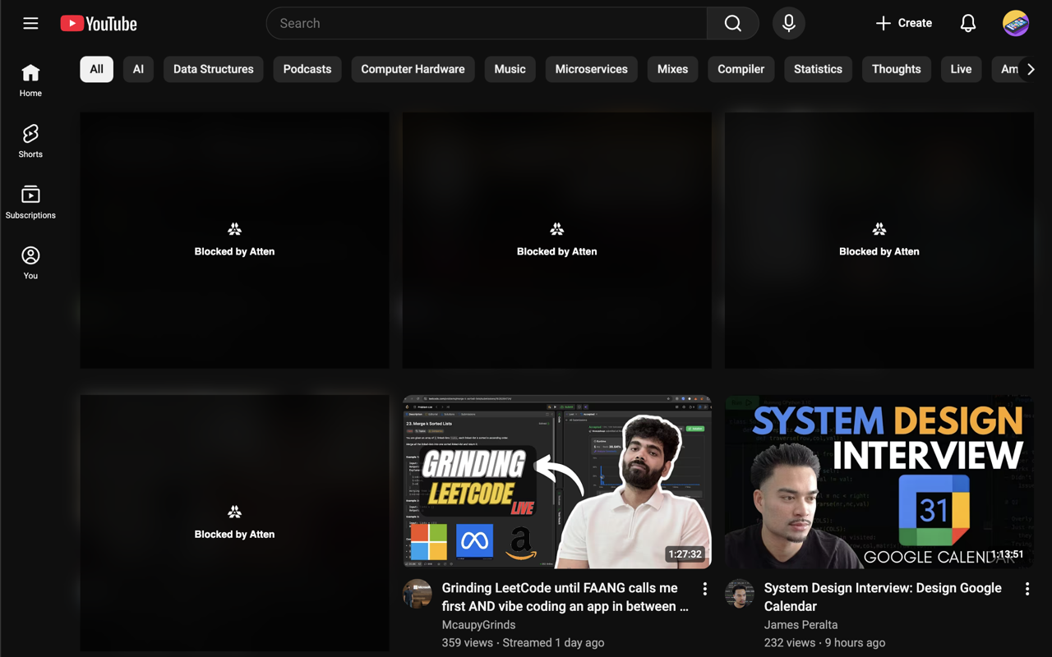Image resolution: width=1052 pixels, height=657 pixels.
Task: Select the All filter chip
Action: pyautogui.click(x=96, y=69)
